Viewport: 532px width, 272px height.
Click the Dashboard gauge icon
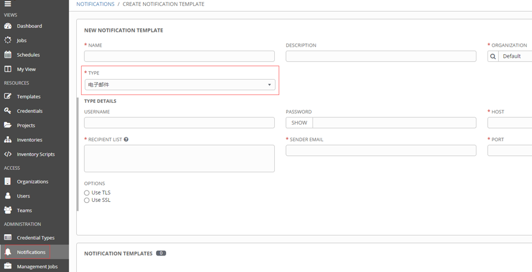[x=8, y=26]
